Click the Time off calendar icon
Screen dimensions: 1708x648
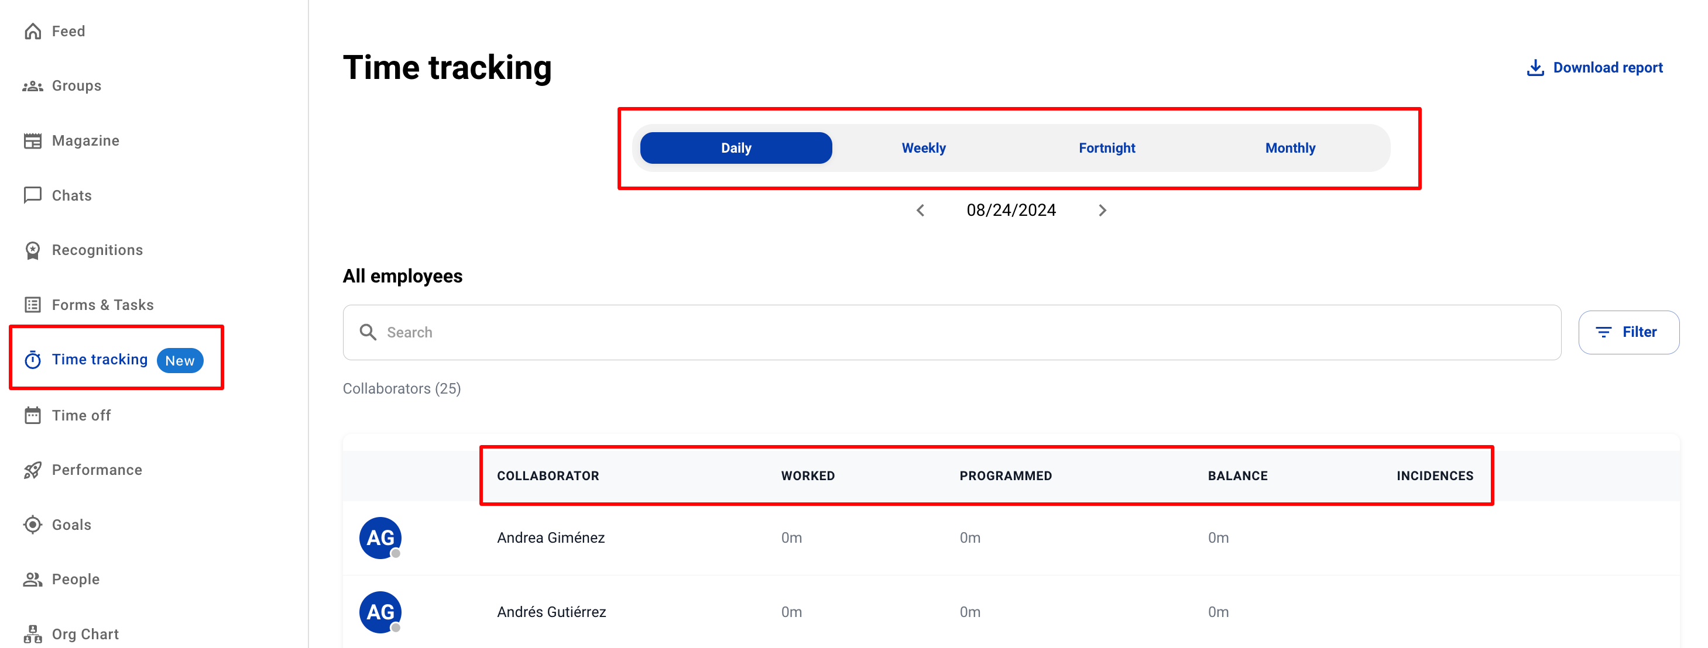click(33, 415)
